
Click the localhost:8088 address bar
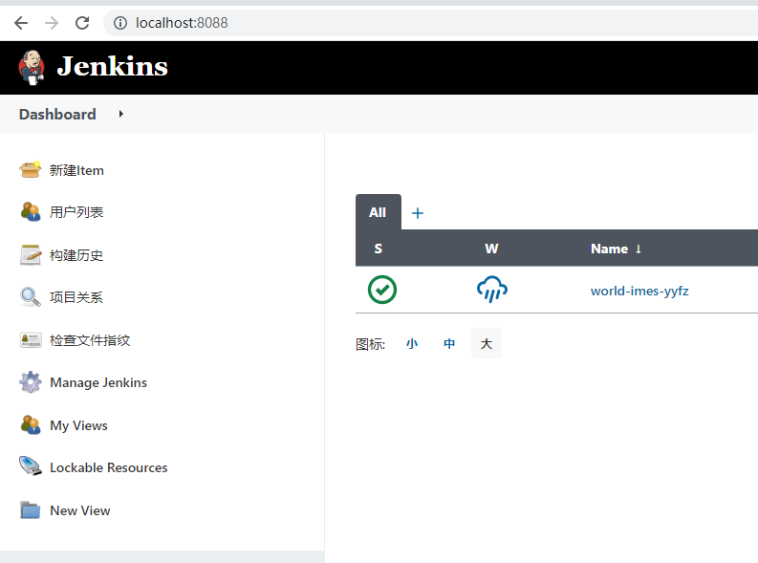point(430,23)
